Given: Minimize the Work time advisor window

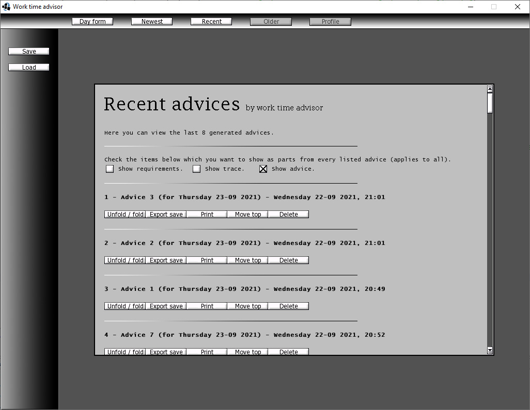Looking at the screenshot, I should pyautogui.click(x=471, y=7).
